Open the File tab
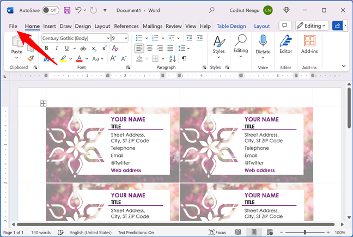This screenshot has width=353, height=237. 13,26
